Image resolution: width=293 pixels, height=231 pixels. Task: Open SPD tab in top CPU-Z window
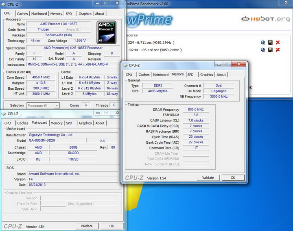pyautogui.click(x=69, y=14)
